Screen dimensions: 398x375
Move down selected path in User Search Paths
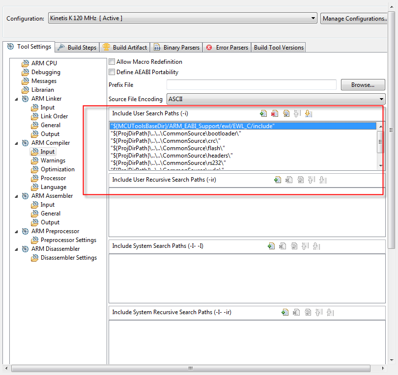pyautogui.click(x=309, y=113)
